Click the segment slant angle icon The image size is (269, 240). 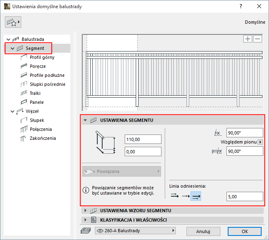coord(217,132)
